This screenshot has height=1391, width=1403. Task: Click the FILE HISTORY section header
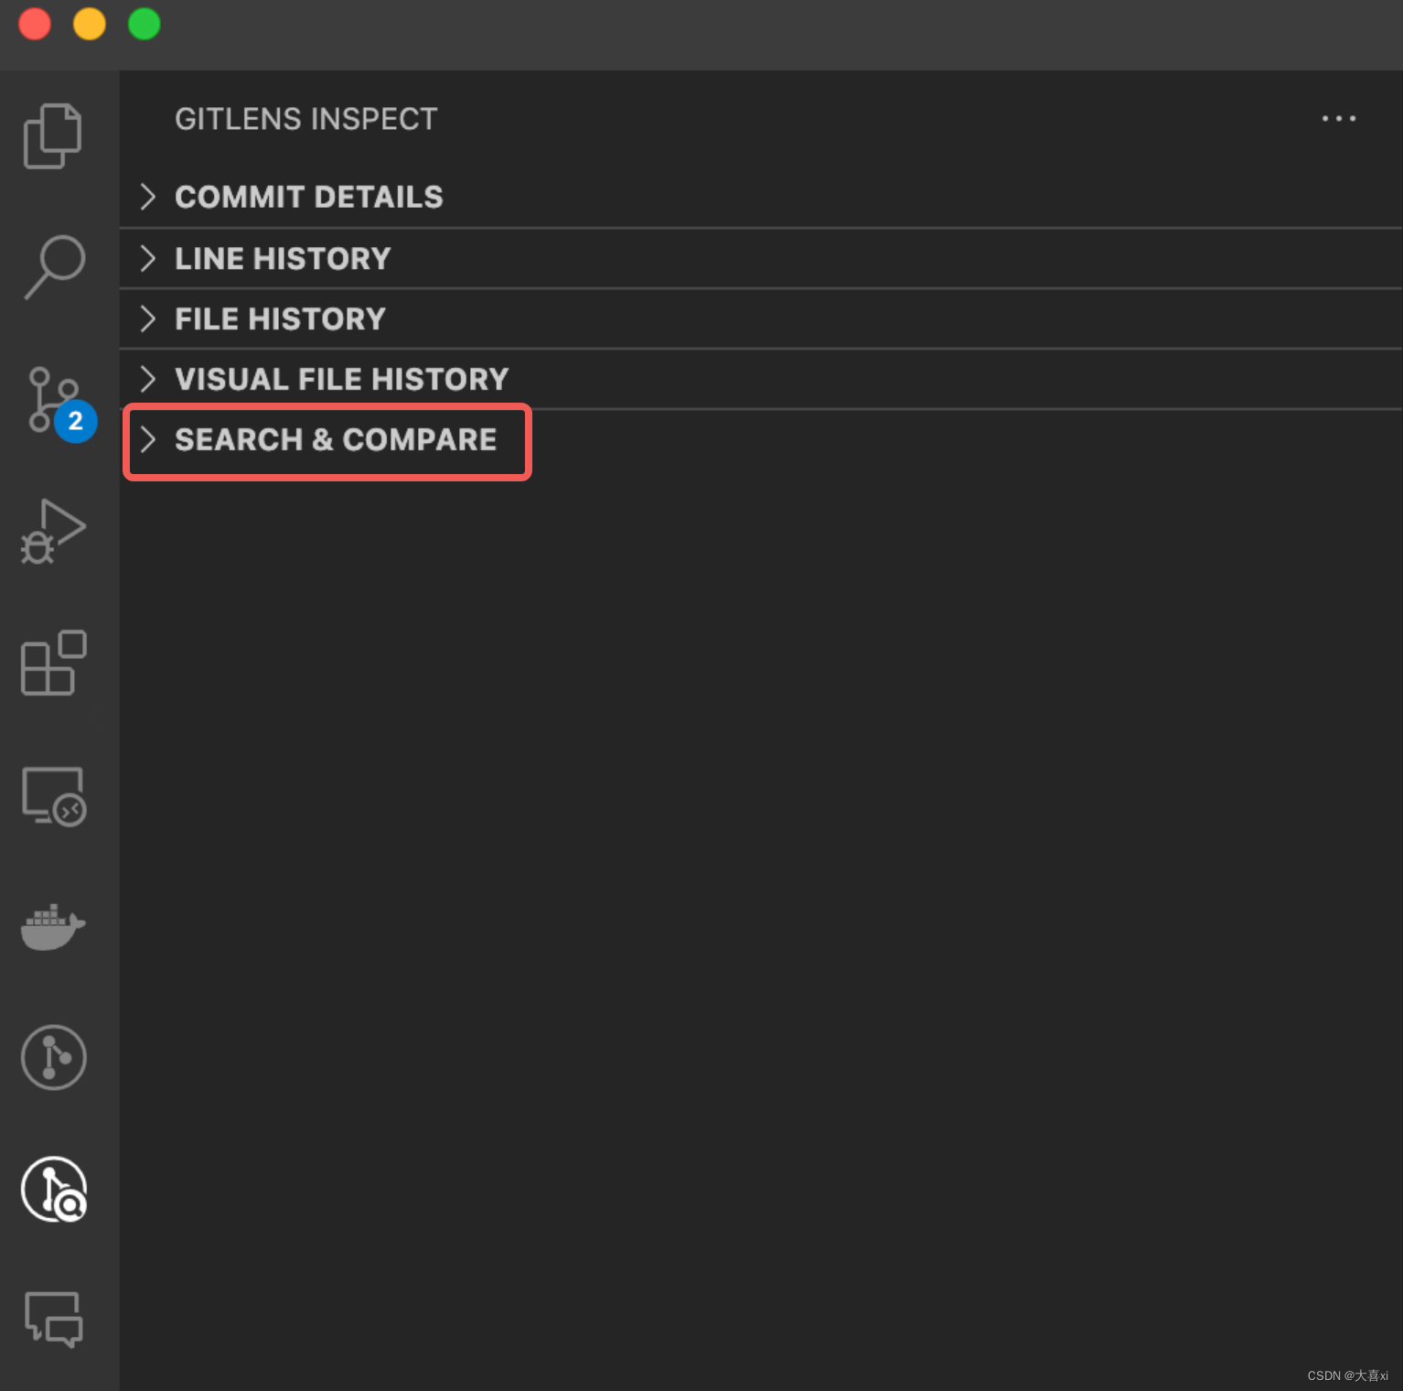point(761,318)
